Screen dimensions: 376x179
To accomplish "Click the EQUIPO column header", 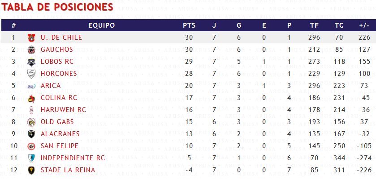I will tap(101, 25).
